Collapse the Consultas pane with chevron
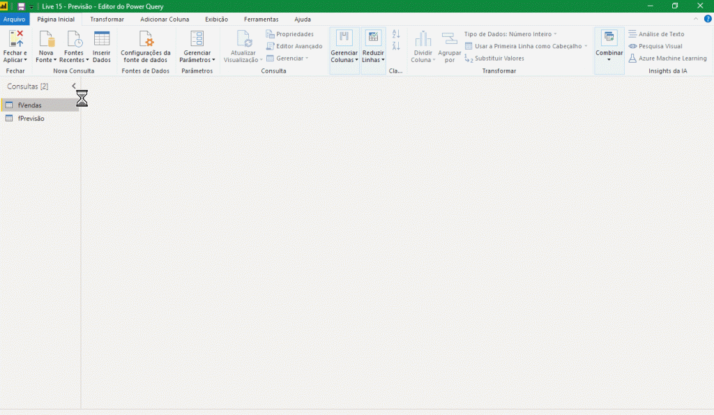The image size is (714, 415). pyautogui.click(x=74, y=86)
